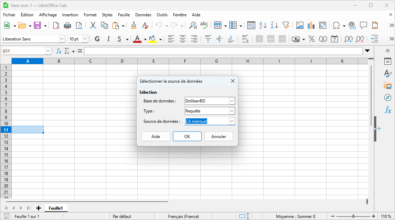The width and height of the screenshot is (395, 220).
Task: Open the Sort ascending tool
Action: tap(263, 25)
